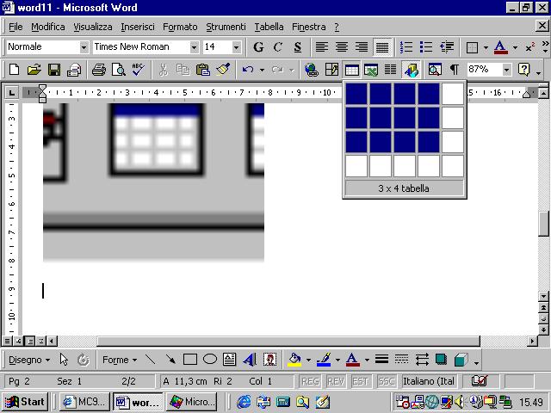Viewport: 551px width, 413px height.
Task: Apply the red font color
Action: [501, 47]
